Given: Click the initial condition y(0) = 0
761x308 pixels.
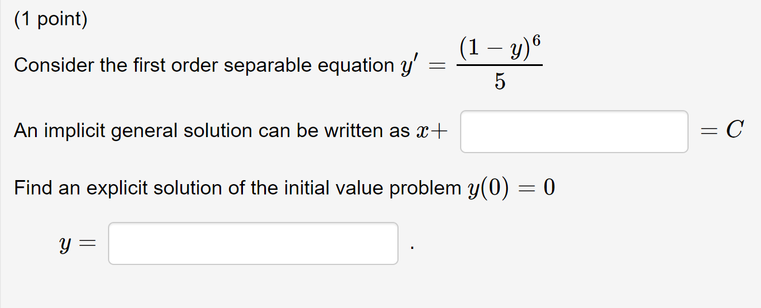Looking at the screenshot, I should [511, 188].
